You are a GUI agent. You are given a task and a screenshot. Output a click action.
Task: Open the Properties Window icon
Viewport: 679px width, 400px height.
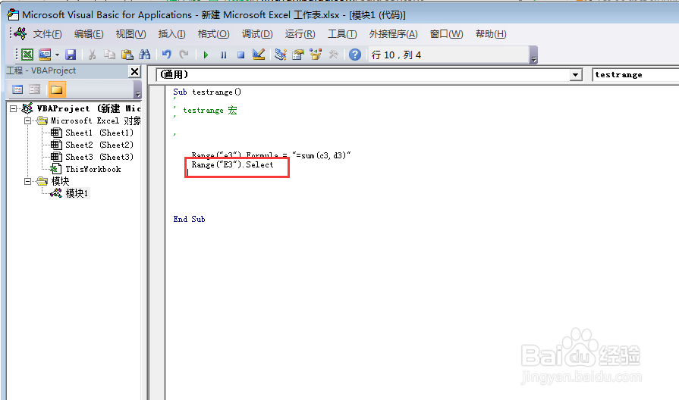[298, 55]
